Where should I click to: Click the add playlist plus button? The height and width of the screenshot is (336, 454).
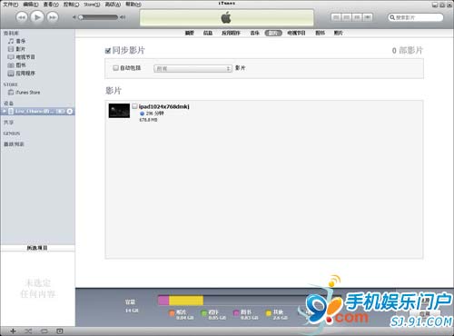(x=13, y=331)
